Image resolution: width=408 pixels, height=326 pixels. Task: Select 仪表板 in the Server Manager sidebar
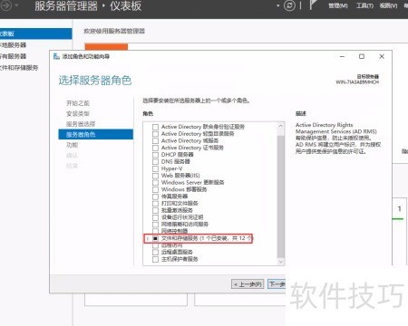click(36, 34)
